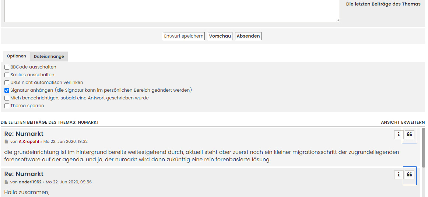This screenshot has height=197, width=428.
Task: Switch to the Dateianhänge tab
Action: click(x=49, y=57)
